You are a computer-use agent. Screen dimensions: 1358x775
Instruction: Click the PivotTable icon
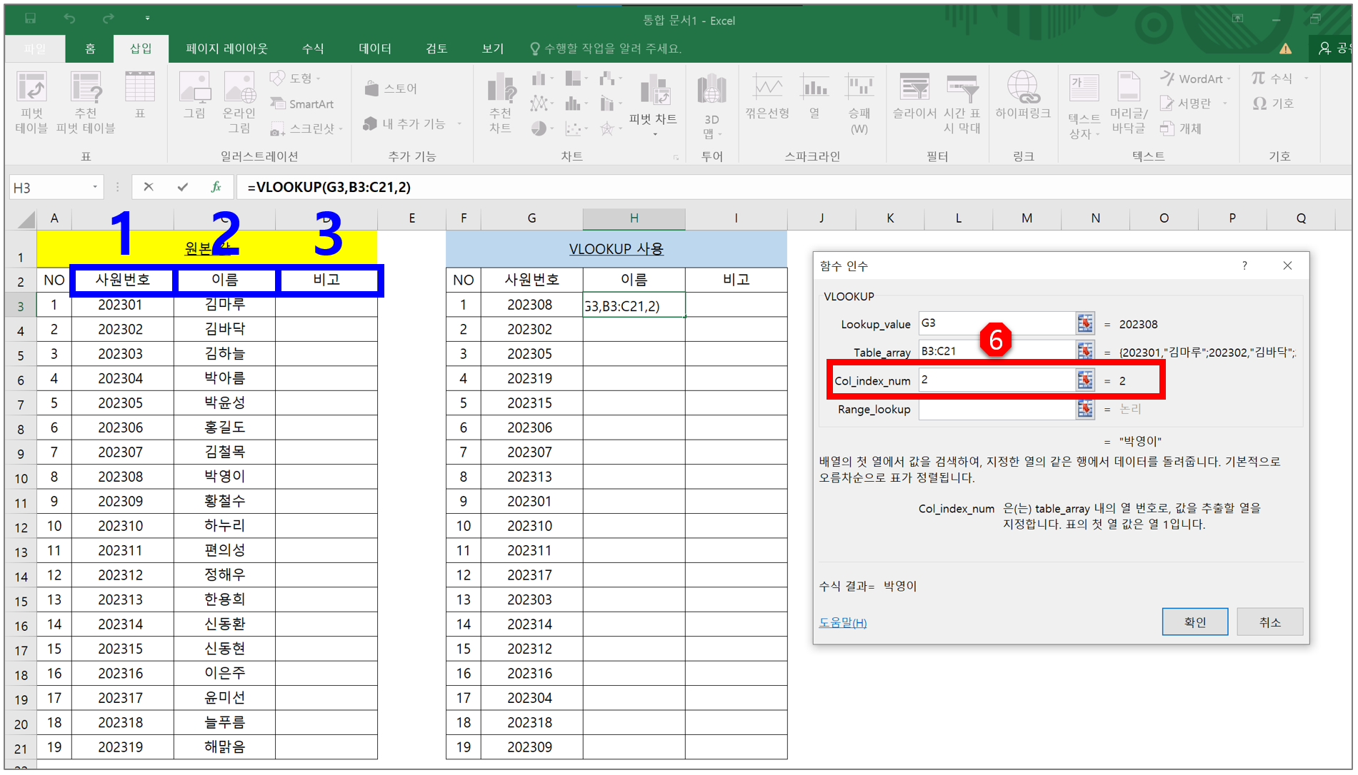click(x=31, y=102)
